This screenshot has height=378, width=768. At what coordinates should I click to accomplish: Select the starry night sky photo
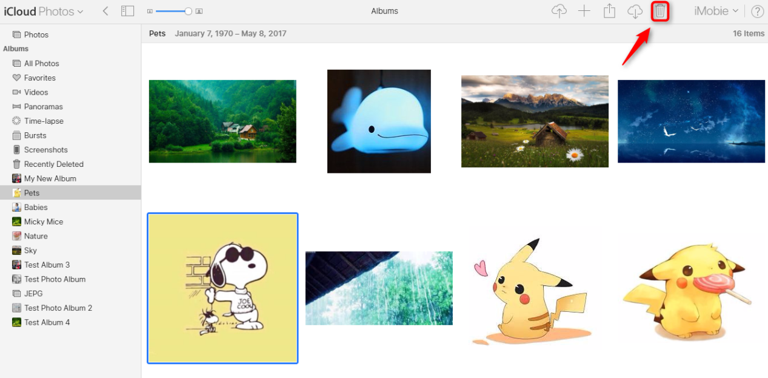point(691,121)
